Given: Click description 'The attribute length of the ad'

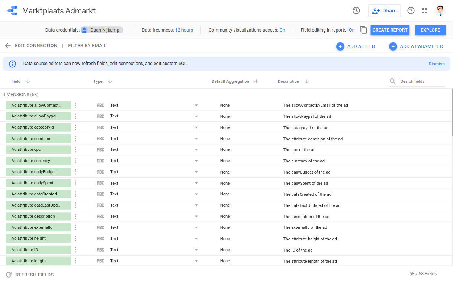Looking at the screenshot, I should pos(310,261).
